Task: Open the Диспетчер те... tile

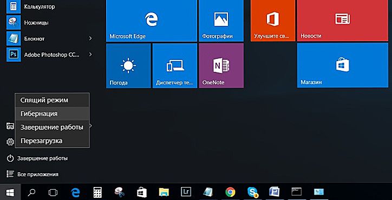Action: click(x=175, y=65)
